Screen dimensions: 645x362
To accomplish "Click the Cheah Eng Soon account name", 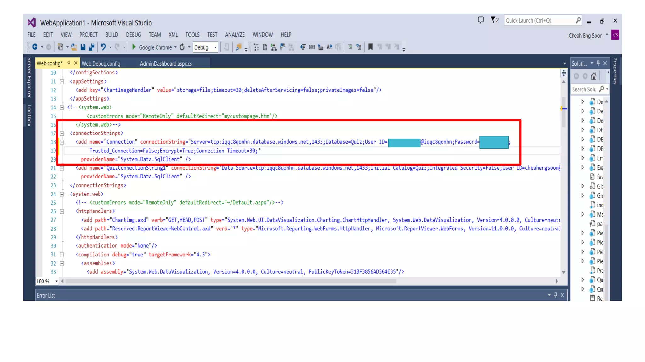I will point(585,36).
